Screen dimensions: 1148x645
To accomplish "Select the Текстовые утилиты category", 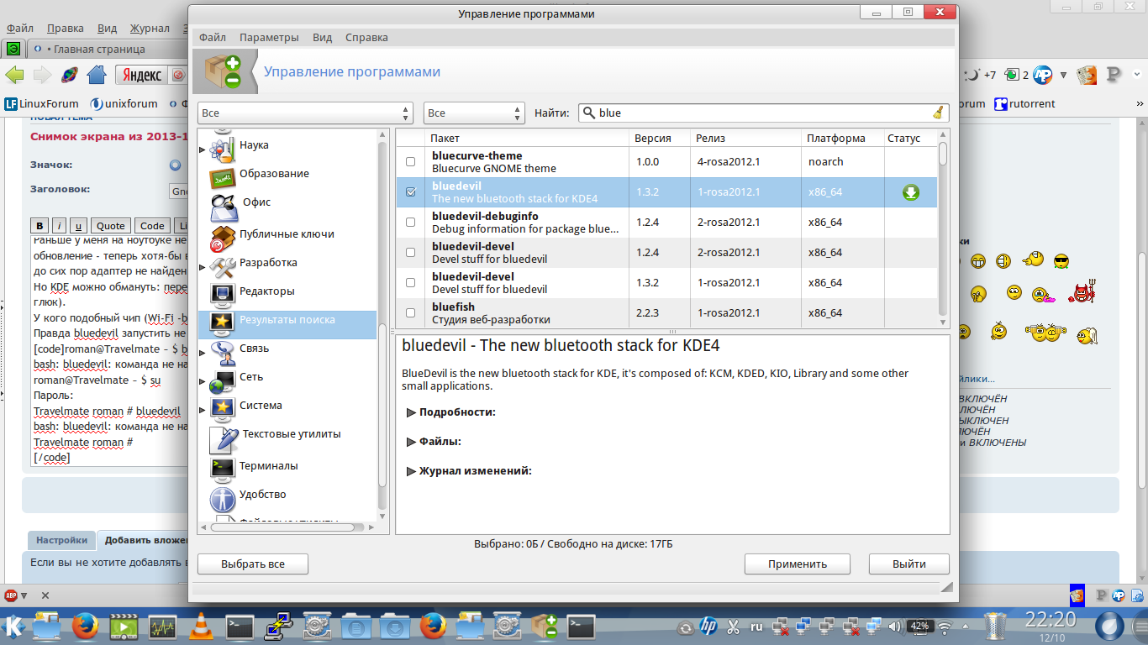I will coord(290,434).
